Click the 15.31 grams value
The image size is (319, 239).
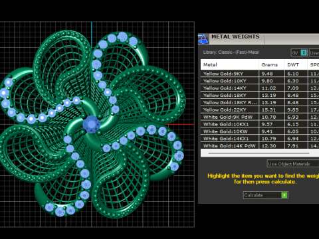coord(268,110)
